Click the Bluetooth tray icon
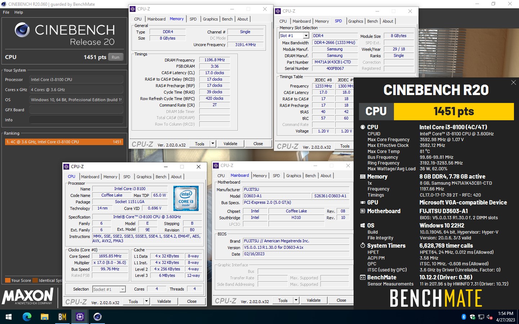Screen dimensions: 519x324 tap(464, 317)
